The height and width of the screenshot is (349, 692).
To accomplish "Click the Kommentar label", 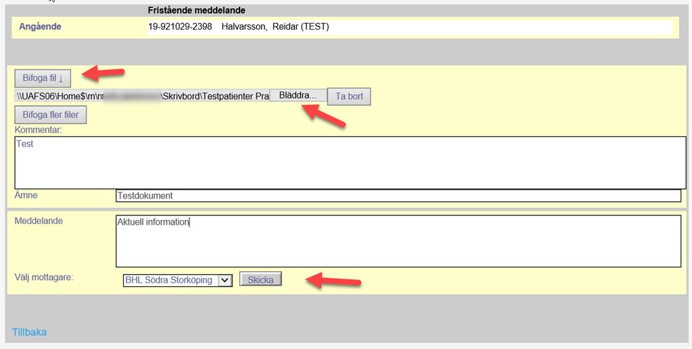I will click(x=39, y=130).
